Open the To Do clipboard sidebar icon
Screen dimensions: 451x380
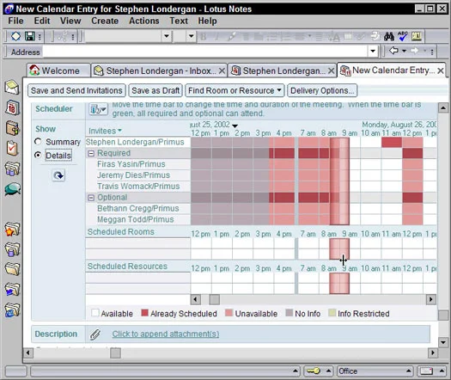pyautogui.click(x=12, y=149)
